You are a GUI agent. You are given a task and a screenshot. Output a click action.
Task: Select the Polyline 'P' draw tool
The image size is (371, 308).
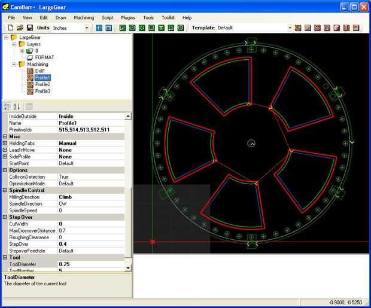(123, 28)
